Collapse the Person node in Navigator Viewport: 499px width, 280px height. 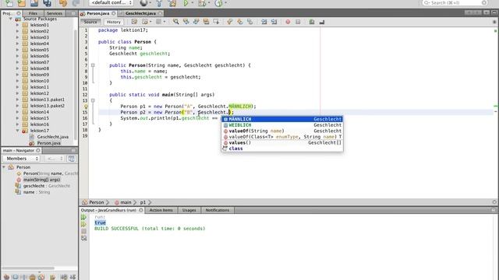click(4, 167)
